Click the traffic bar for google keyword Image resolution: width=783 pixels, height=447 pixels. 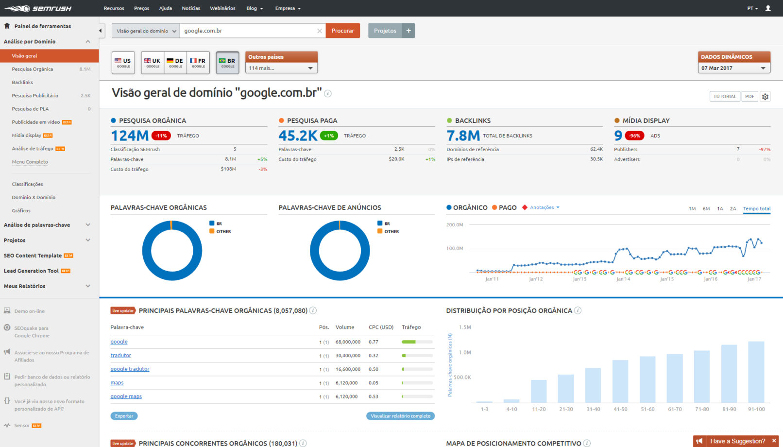tap(417, 342)
